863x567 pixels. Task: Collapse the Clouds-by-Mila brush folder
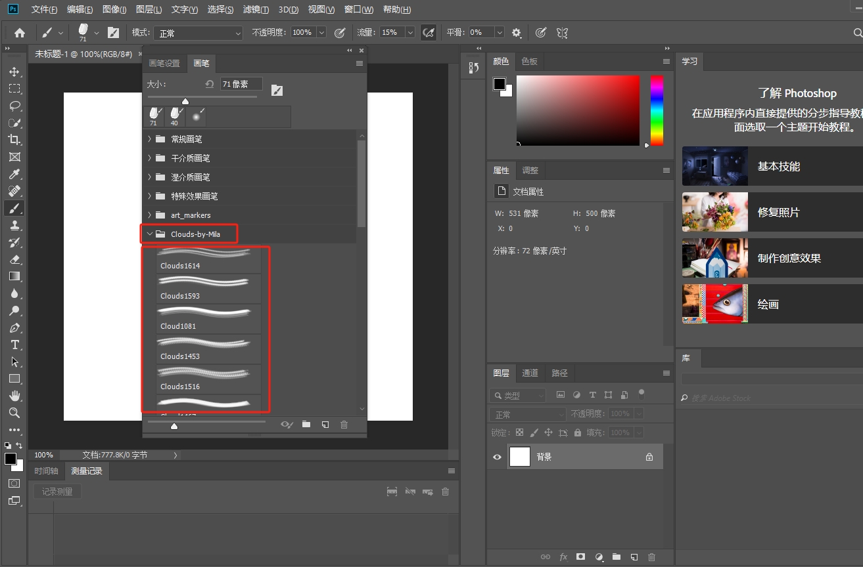tap(150, 234)
